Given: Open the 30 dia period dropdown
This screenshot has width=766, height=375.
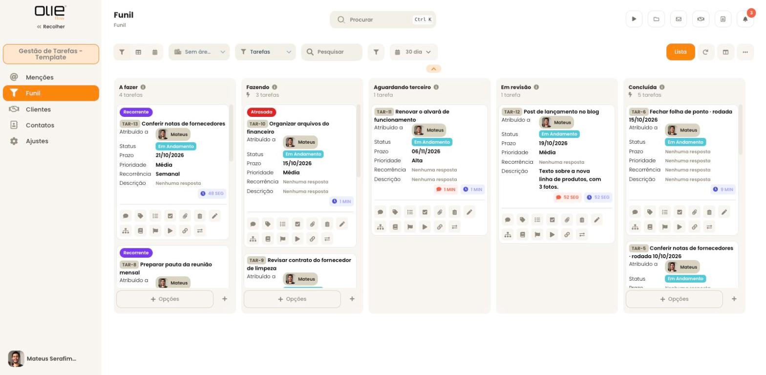Looking at the screenshot, I should (414, 52).
